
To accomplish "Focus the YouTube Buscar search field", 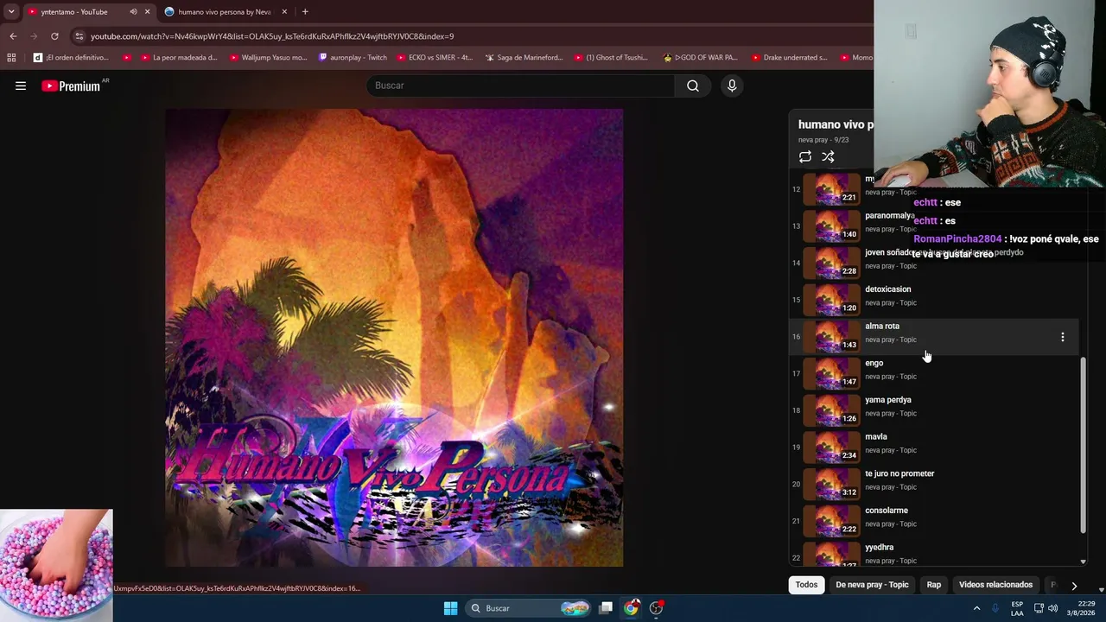I will 520,86.
